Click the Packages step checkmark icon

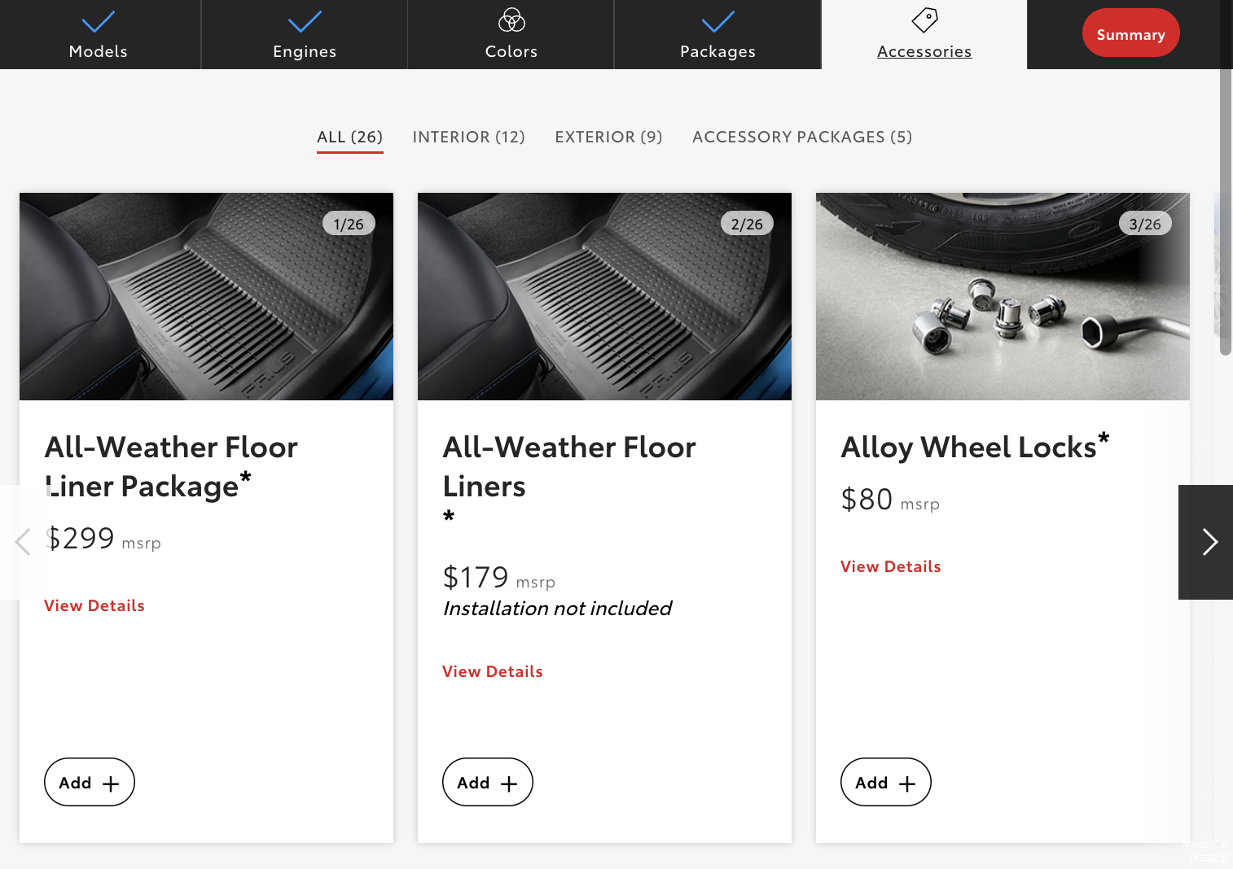tap(717, 21)
